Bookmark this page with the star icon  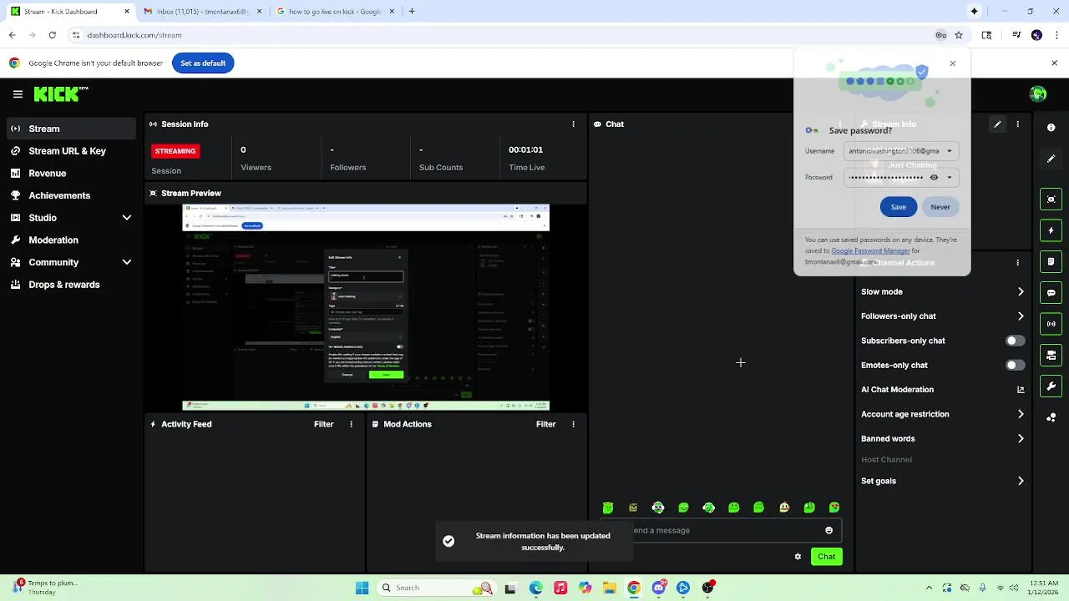(x=959, y=35)
